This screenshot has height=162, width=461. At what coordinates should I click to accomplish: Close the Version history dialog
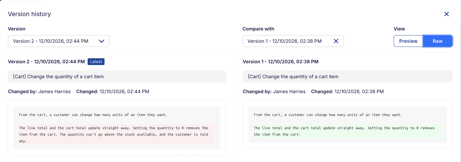point(447,14)
